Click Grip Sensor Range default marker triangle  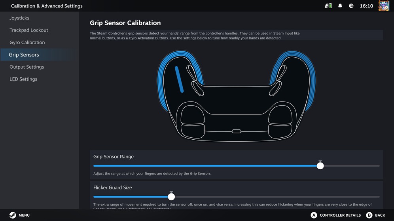(320, 161)
